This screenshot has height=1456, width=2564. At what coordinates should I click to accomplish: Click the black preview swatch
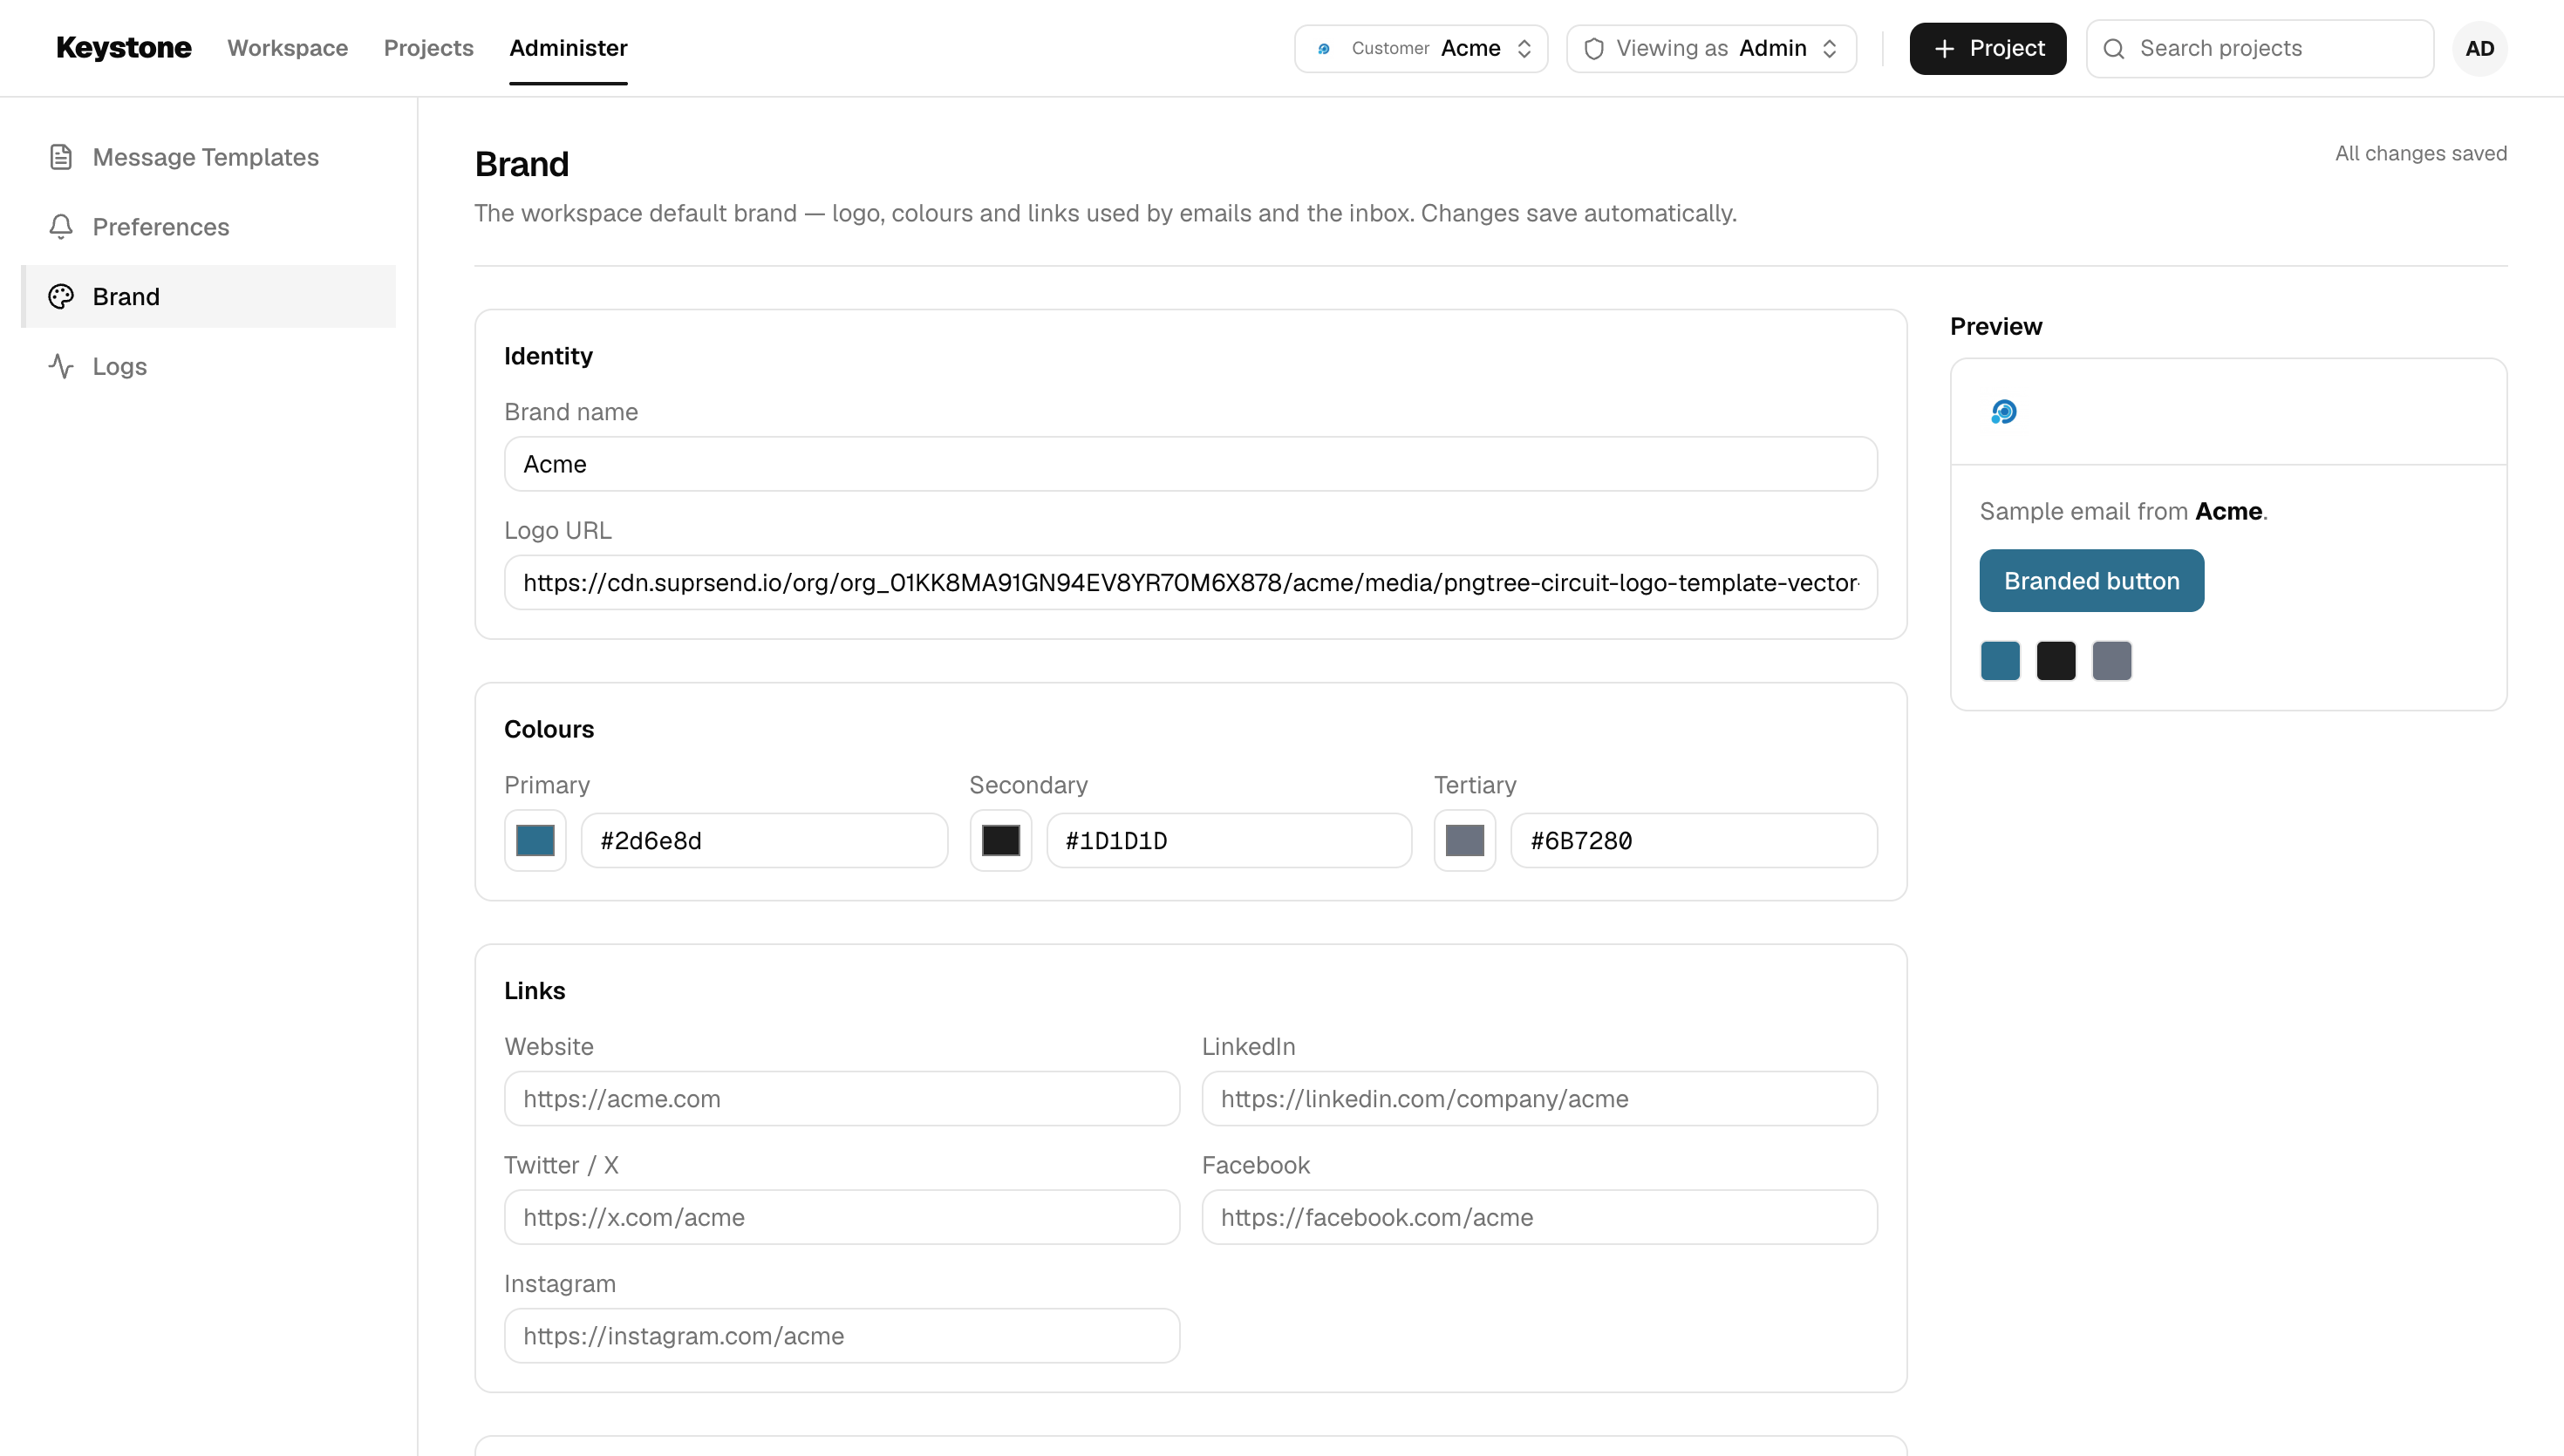coord(2056,660)
